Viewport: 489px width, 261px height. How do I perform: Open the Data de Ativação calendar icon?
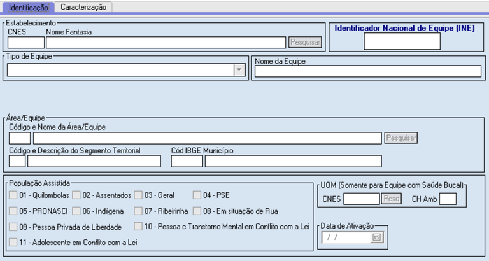[377, 237]
